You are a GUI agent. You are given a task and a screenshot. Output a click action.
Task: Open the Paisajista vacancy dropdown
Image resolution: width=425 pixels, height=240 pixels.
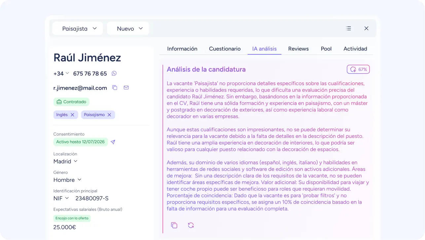tap(78, 29)
